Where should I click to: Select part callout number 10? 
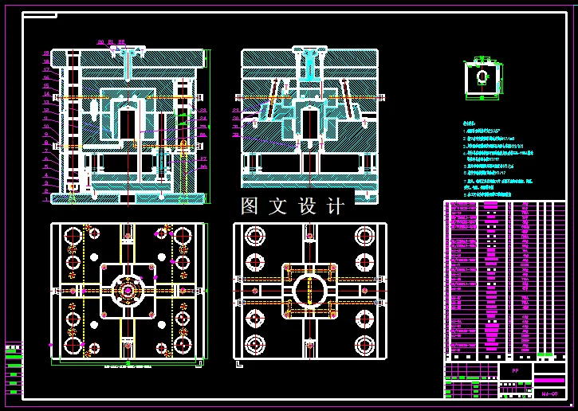46,127
